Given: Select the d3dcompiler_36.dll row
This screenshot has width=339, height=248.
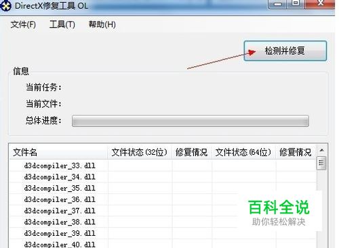Looking at the screenshot, I should 163,199.
